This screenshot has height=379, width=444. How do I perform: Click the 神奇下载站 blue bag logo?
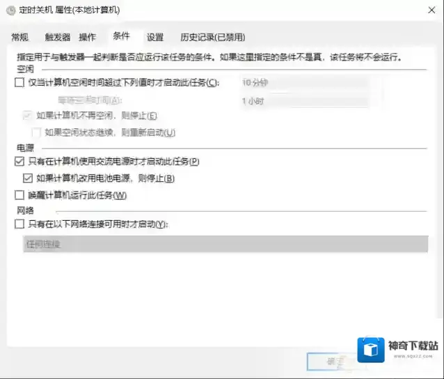pyautogui.click(x=371, y=350)
